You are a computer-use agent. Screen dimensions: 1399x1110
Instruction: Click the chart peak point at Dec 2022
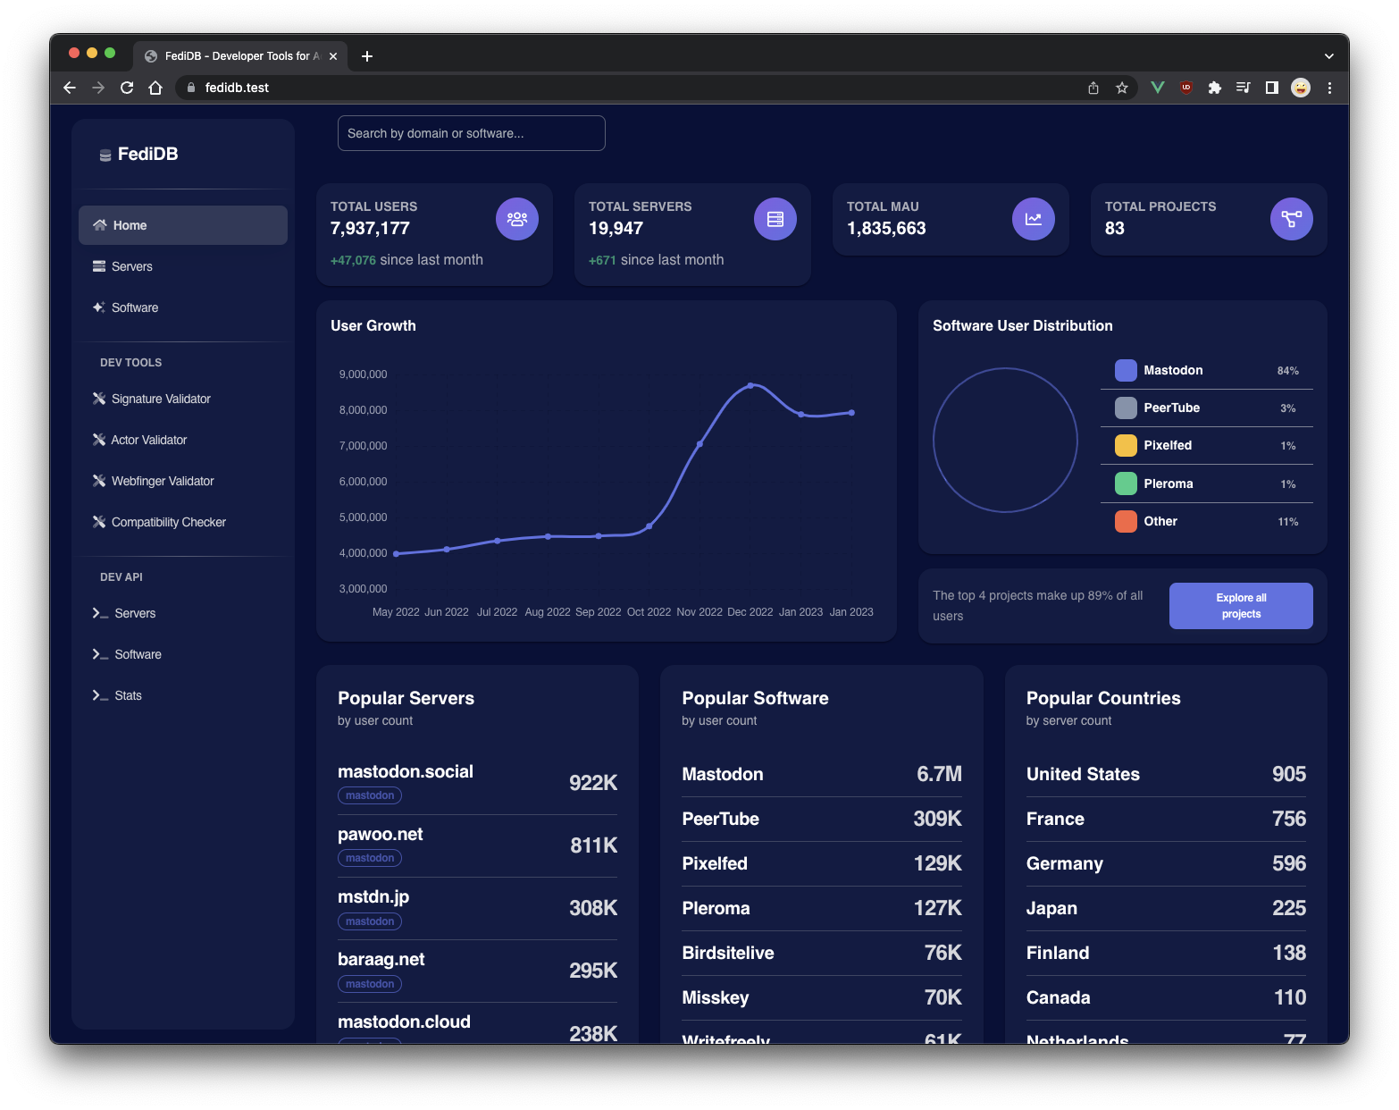(x=750, y=385)
